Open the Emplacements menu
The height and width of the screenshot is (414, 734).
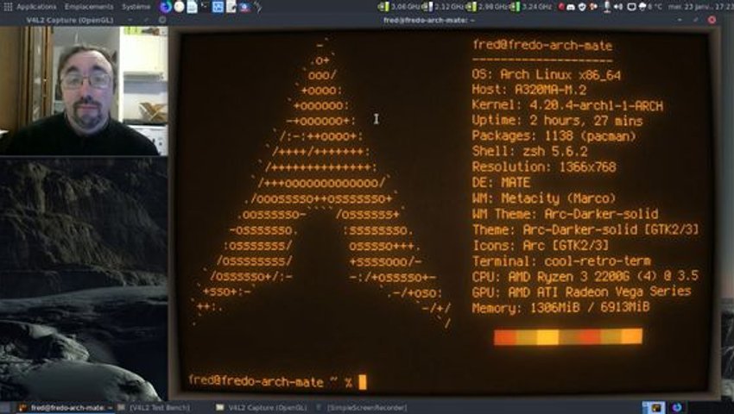tap(89, 7)
